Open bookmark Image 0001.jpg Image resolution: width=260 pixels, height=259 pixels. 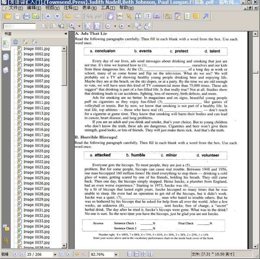[x=36, y=49]
